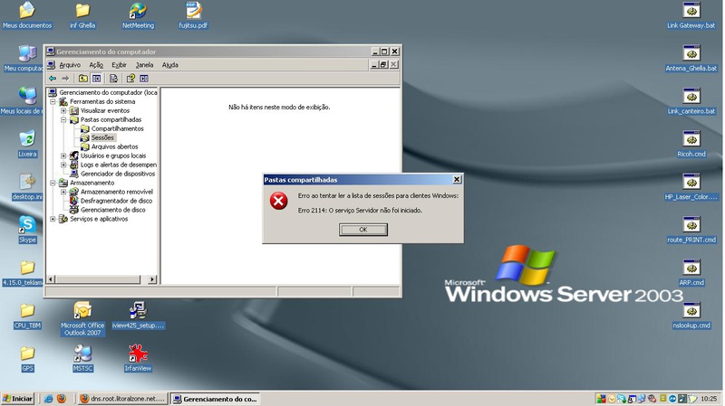Expand Usuários e grupos locais node
Image resolution: width=725 pixels, height=406 pixels.
pos(63,156)
